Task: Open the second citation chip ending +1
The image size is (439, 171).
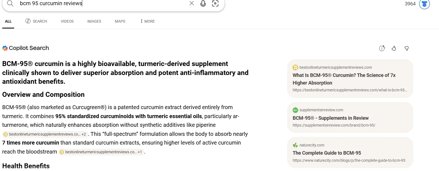Action: pyautogui.click(x=101, y=152)
